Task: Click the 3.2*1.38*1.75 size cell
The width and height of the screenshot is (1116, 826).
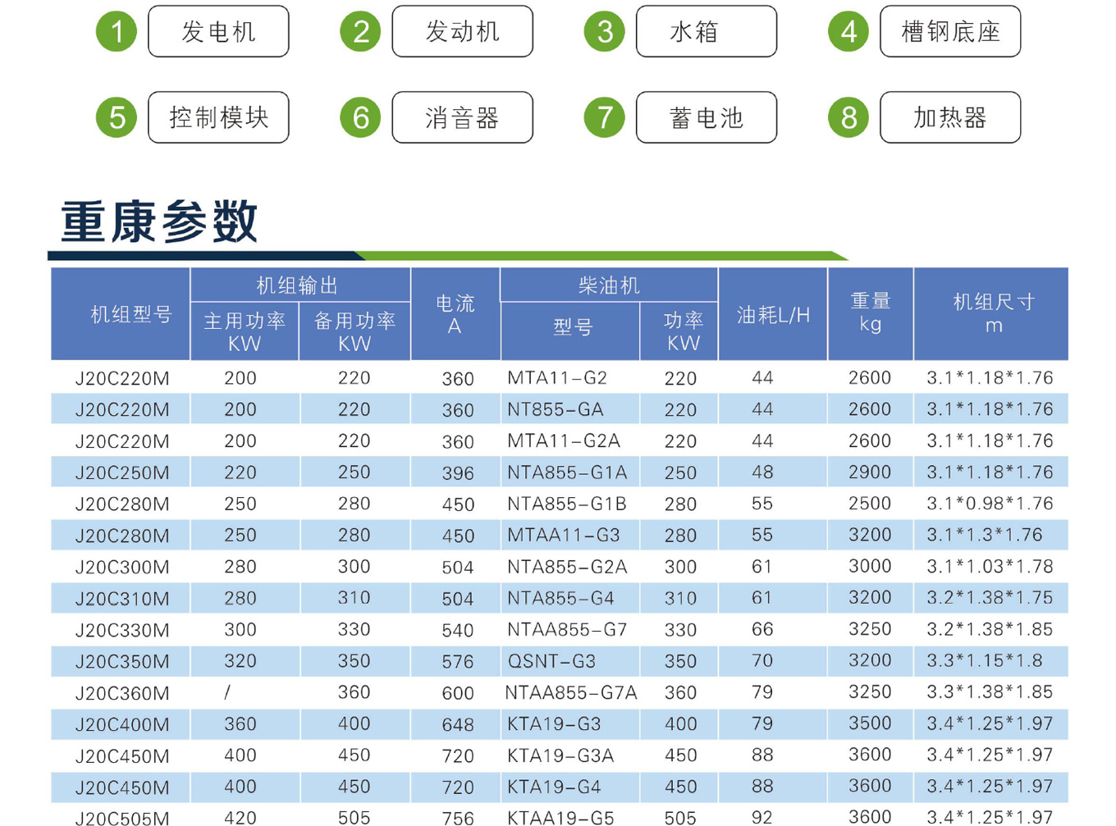Action: click(990, 598)
